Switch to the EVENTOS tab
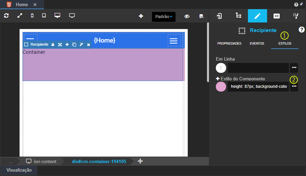 (x=257, y=44)
